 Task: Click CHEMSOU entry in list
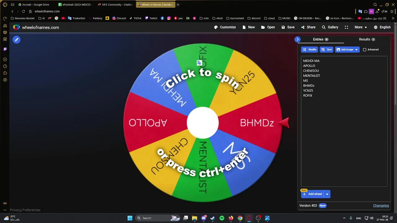[x=311, y=71]
